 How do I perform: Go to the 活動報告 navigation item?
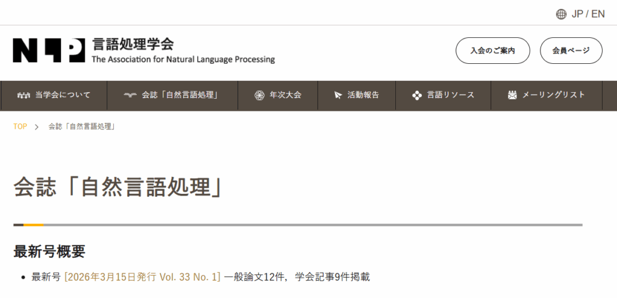(x=363, y=95)
